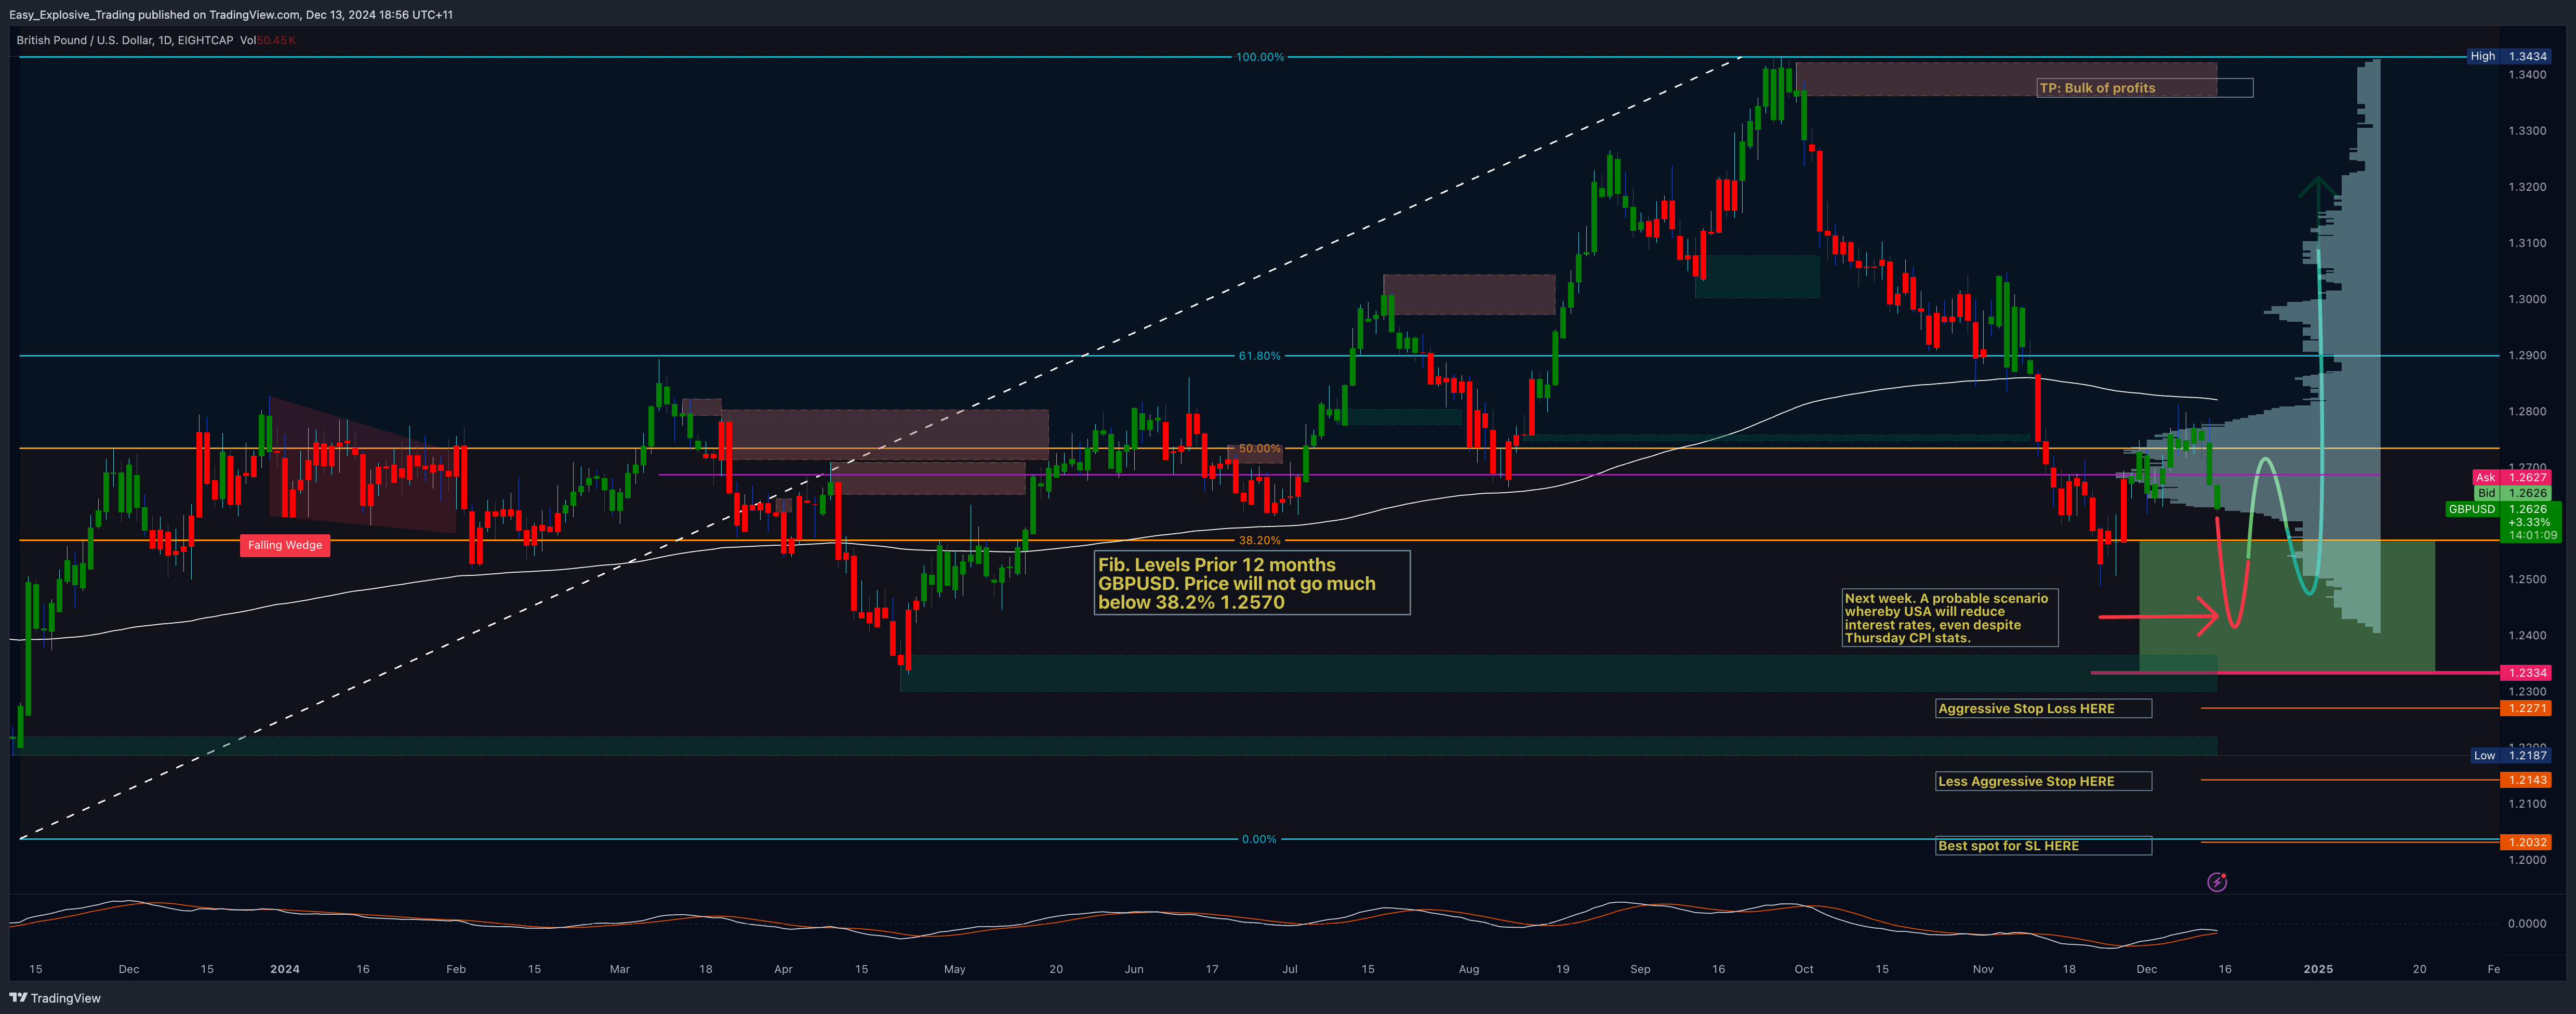Click the 2025 label on time axis

(2318, 969)
